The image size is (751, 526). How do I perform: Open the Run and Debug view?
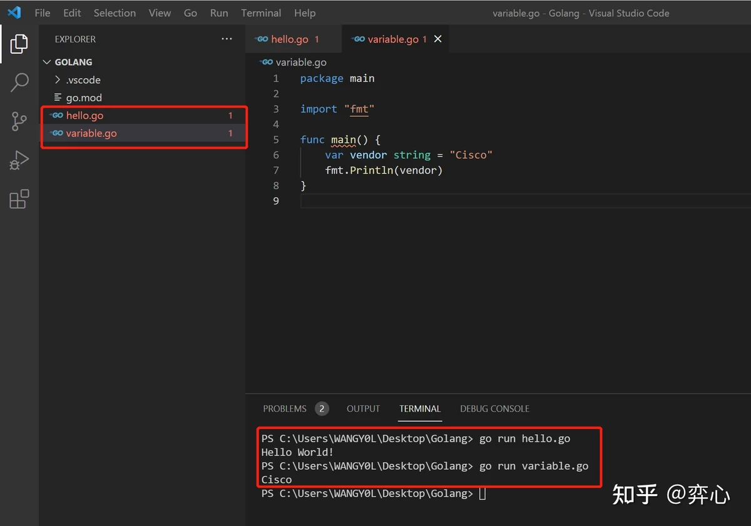tap(19, 160)
